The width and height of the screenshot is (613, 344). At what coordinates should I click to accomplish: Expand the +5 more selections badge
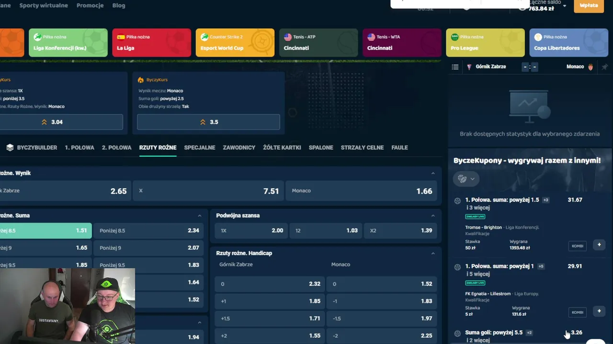(541, 267)
